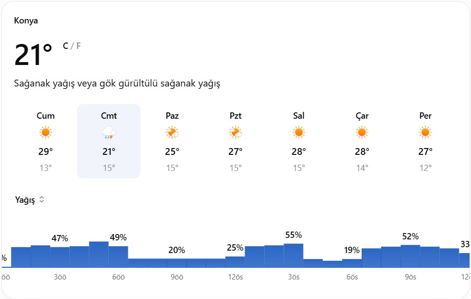Open the Yağış chart type dropdown
Screen dimensions: 471x299
29,200
